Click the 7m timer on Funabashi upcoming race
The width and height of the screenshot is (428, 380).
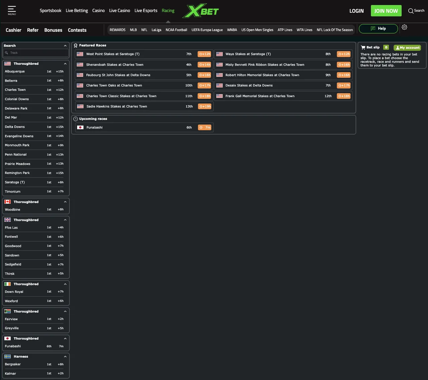click(x=205, y=128)
